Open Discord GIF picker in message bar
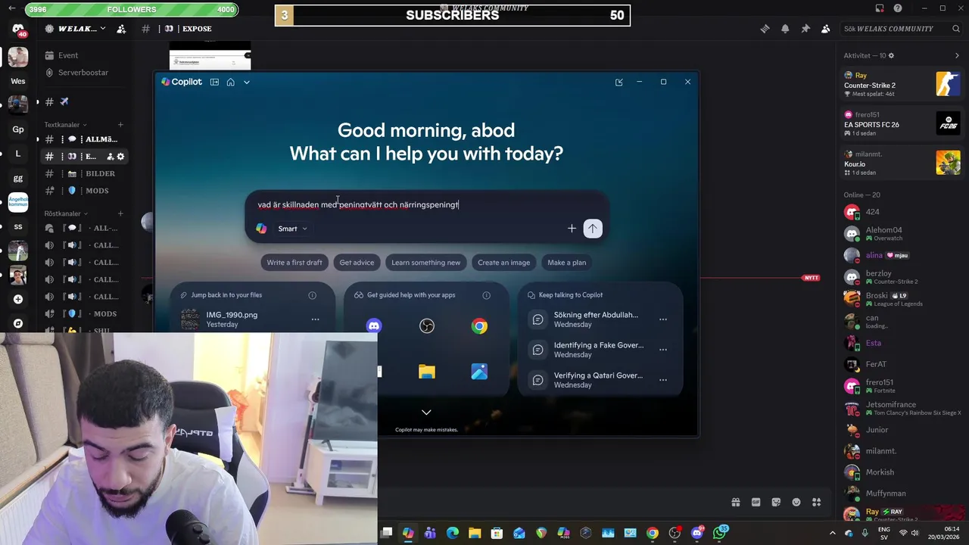969x545 pixels. [x=756, y=502]
